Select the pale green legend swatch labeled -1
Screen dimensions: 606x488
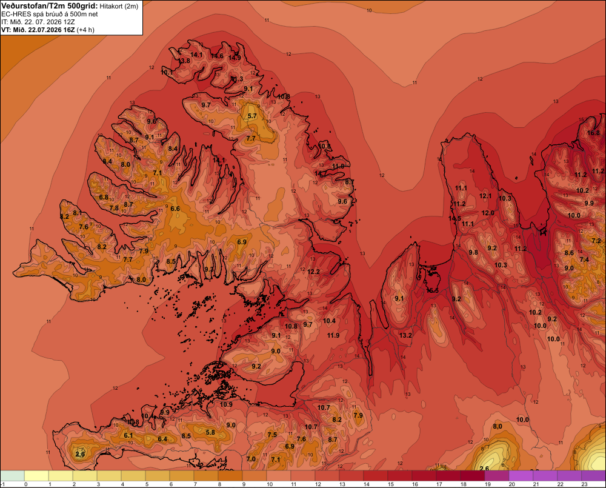click(12, 476)
